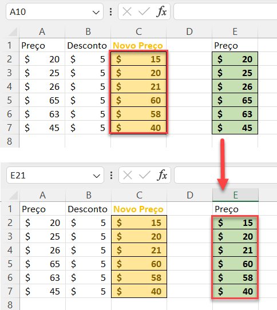Select highlighted column E header in lower sheet
The width and height of the screenshot is (277, 310).
235,195
